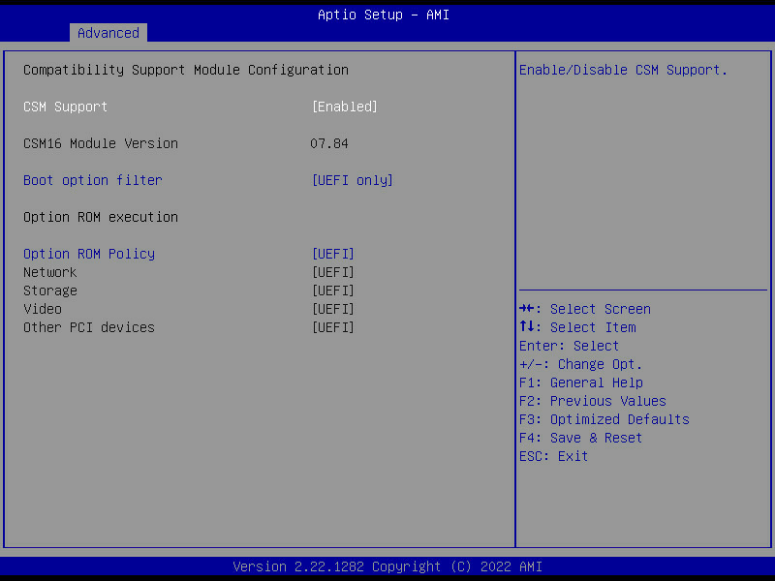Open the Storage [UEFI] value
This screenshot has width=775, height=581.
click(333, 290)
